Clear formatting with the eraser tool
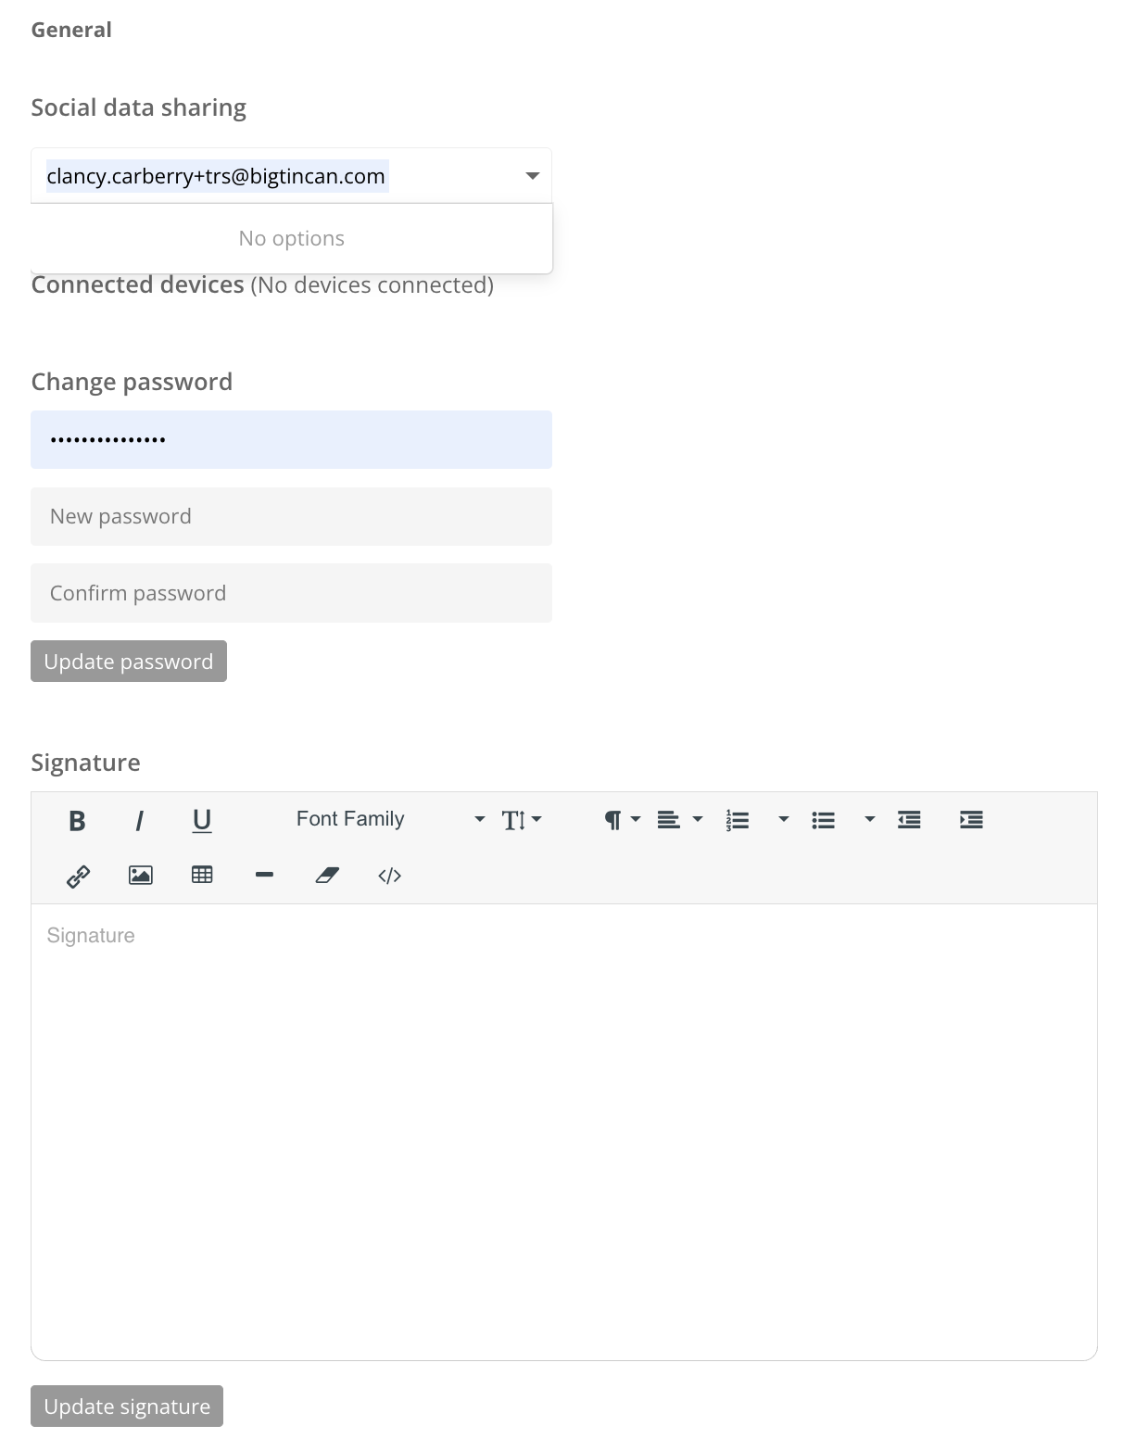This screenshot has height=1451, width=1136. 327,875
